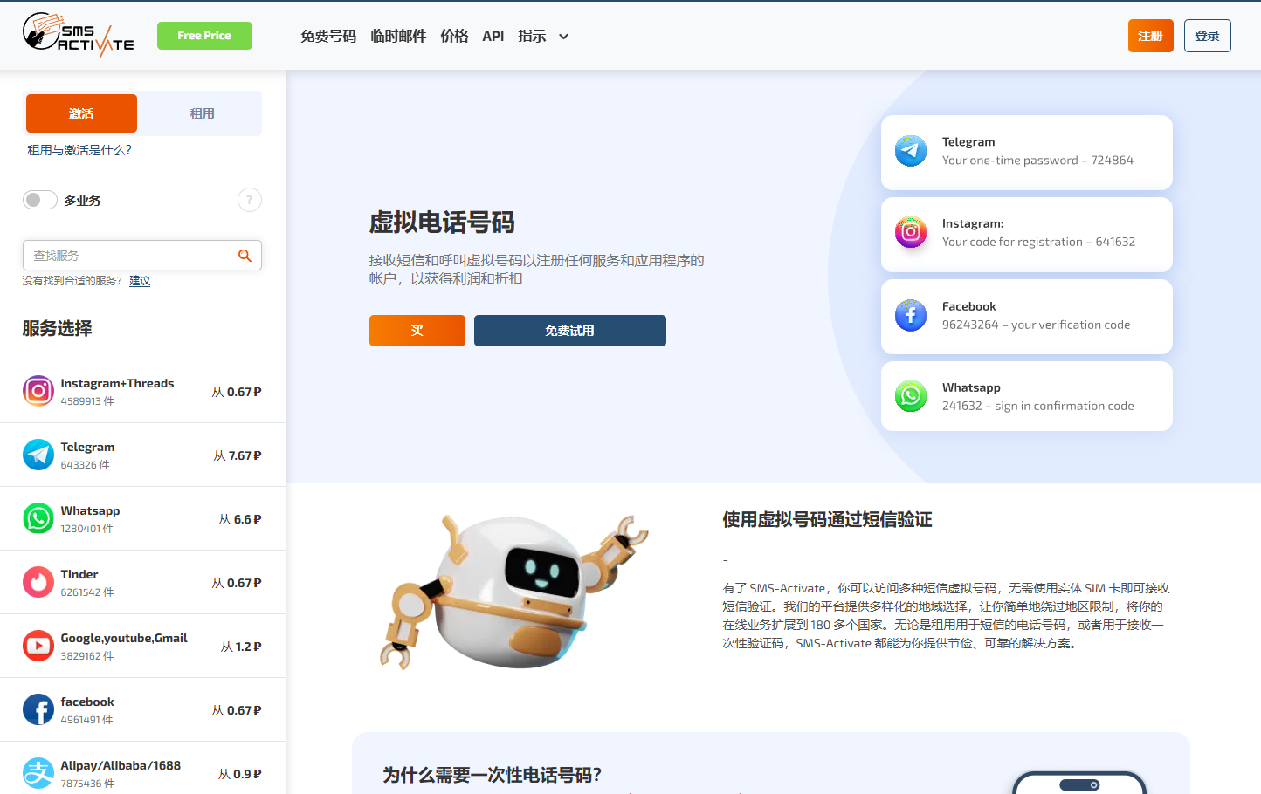Switch to the 租用 tab
This screenshot has height=794, width=1261.
point(202,113)
